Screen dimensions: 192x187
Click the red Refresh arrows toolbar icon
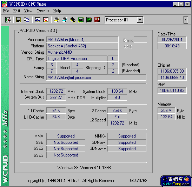point(46,20)
